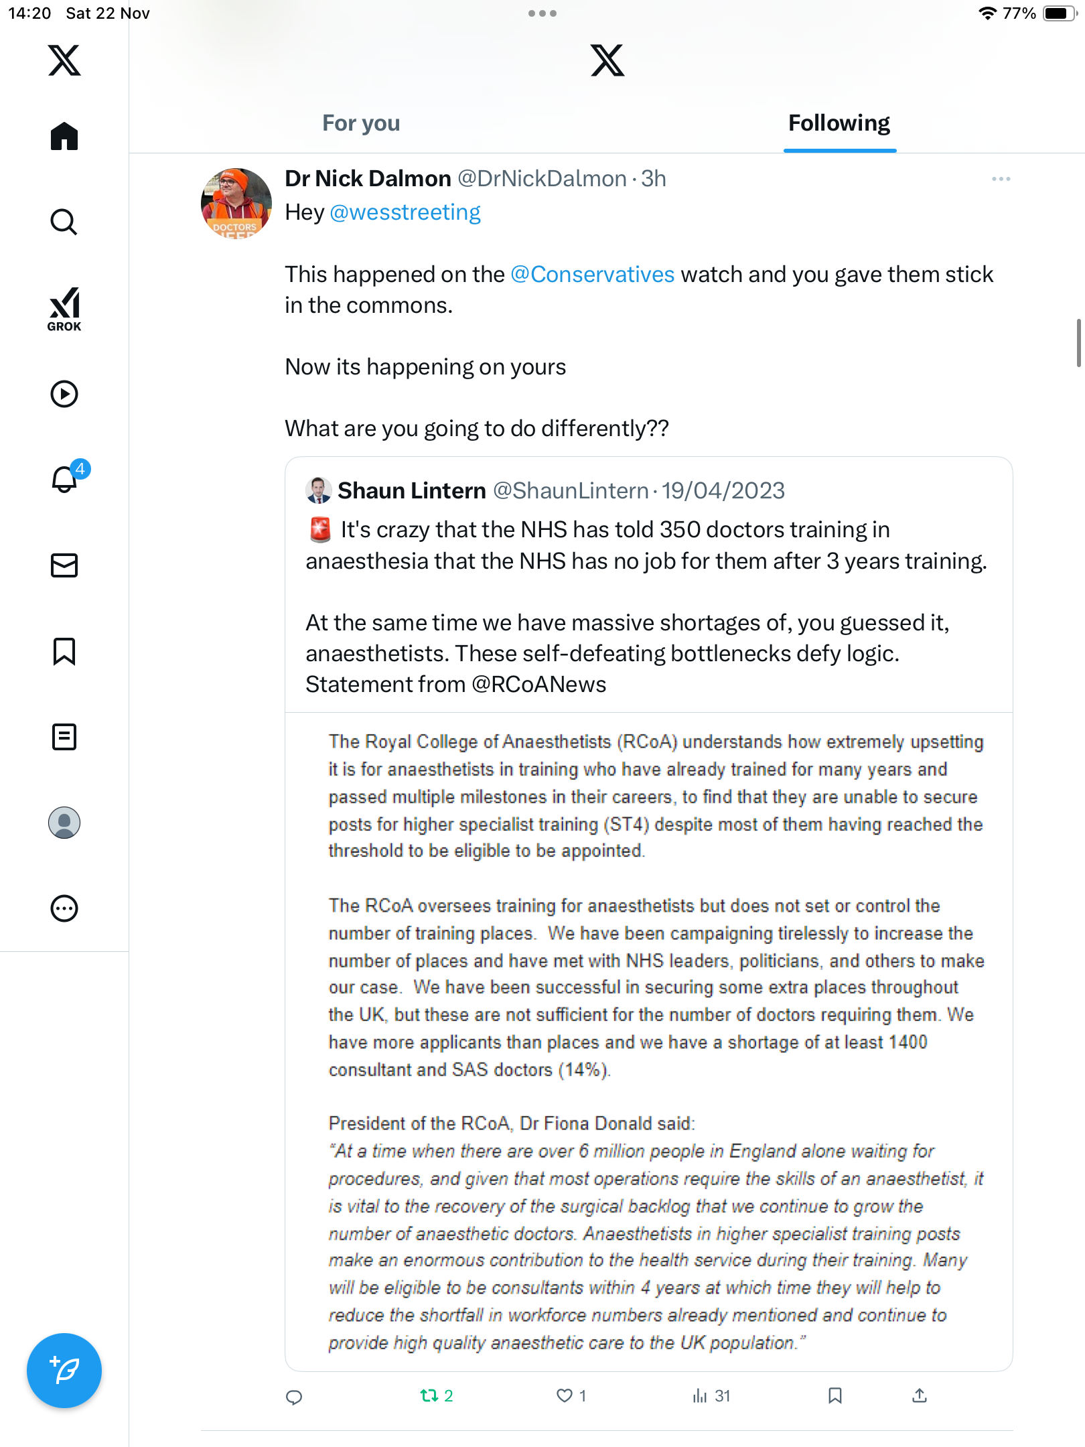Bookmark Dr Nick Dalmon's post
The height and width of the screenshot is (1447, 1085).
click(835, 1395)
